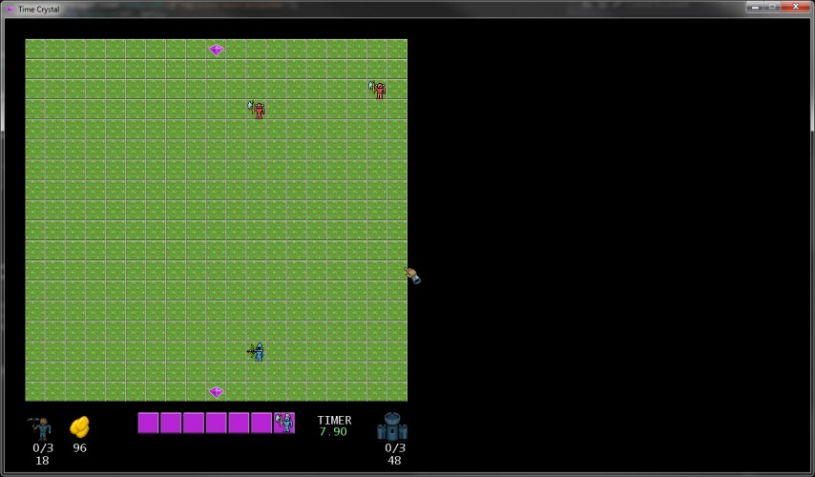Select the miner worker icon
This screenshot has height=477, width=815.
pyautogui.click(x=40, y=428)
